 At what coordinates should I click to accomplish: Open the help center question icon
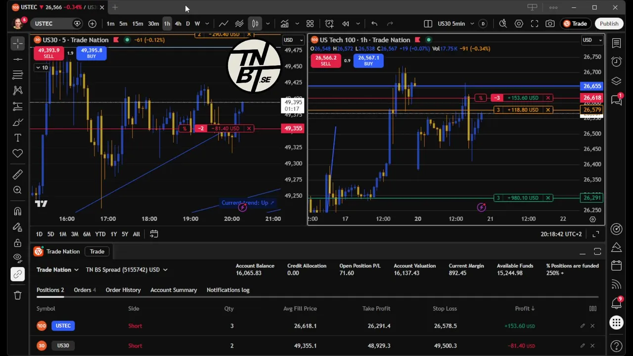(616, 346)
